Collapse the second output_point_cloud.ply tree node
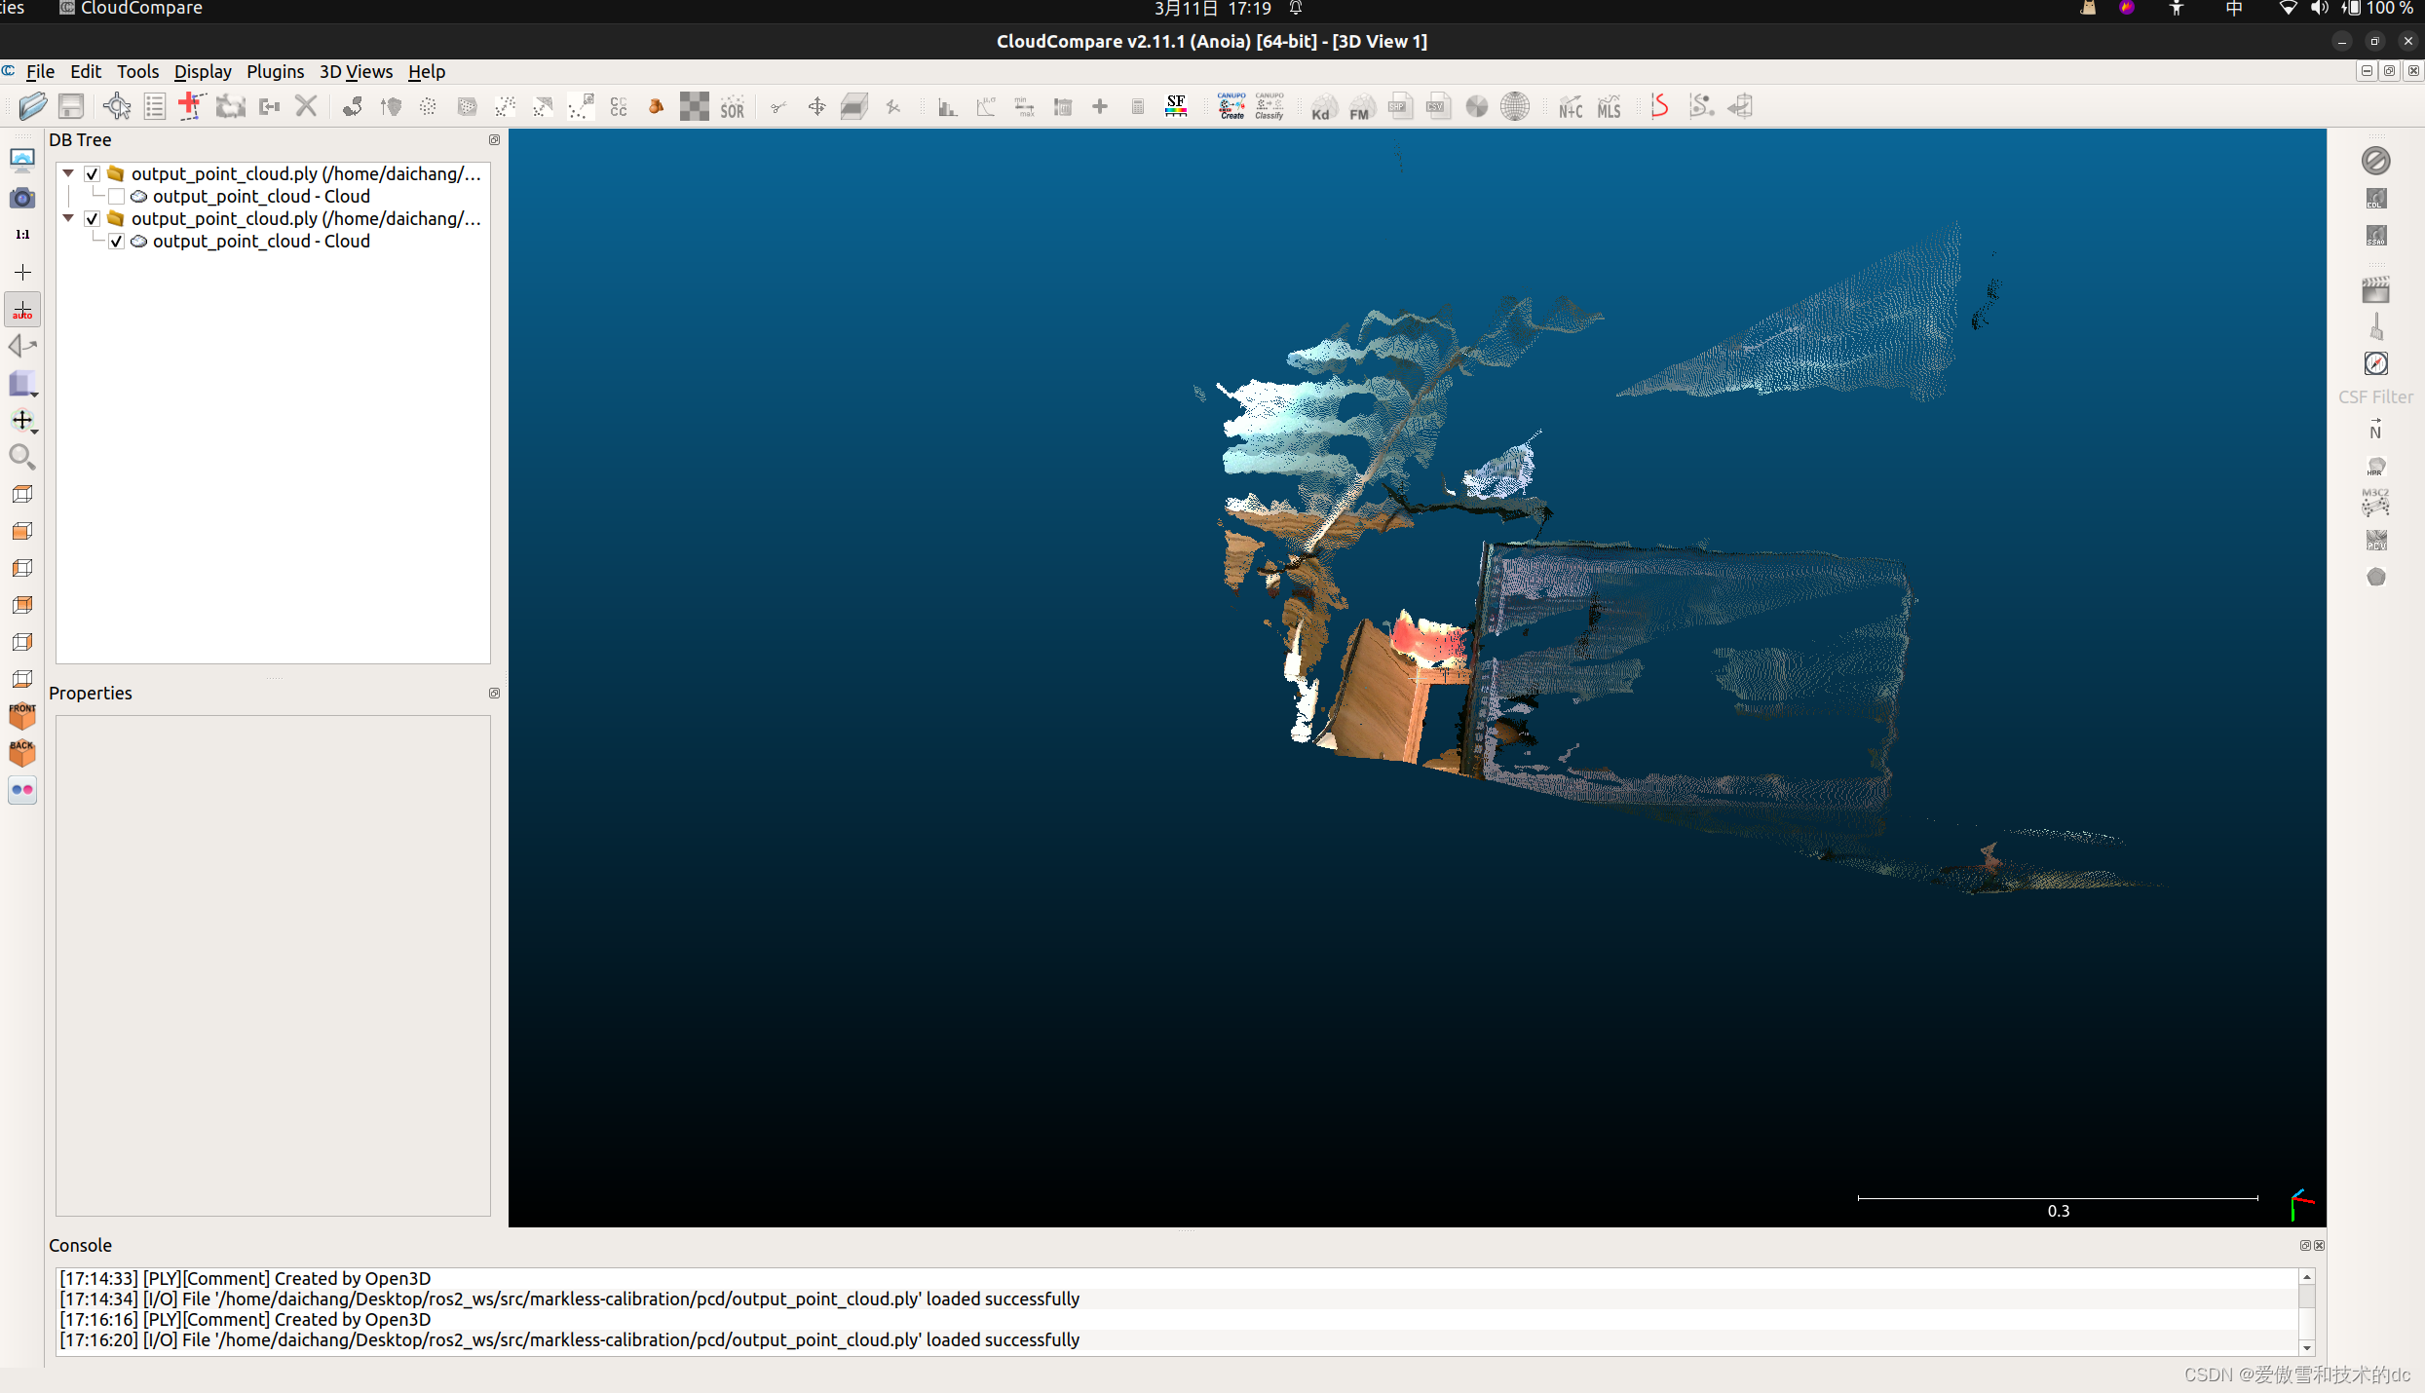The width and height of the screenshot is (2425, 1393). click(68, 217)
